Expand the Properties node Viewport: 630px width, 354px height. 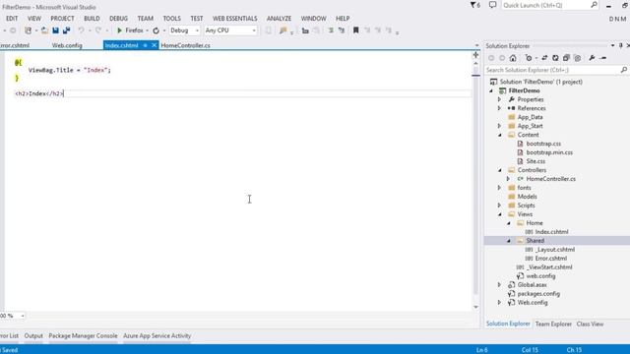499,99
